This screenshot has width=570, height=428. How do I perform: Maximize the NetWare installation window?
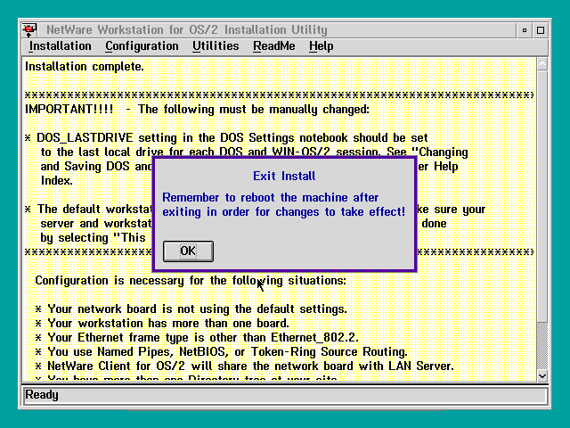click(541, 30)
